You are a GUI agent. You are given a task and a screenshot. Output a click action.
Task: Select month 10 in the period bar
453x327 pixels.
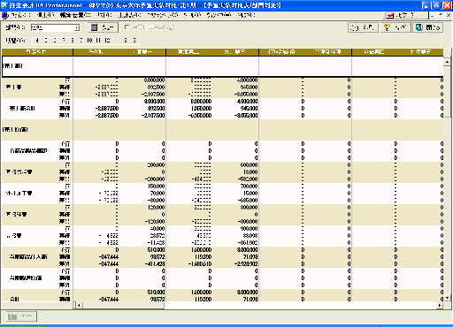(x=89, y=40)
